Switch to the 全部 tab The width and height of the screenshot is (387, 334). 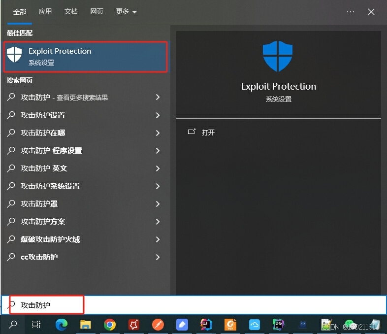click(x=20, y=12)
